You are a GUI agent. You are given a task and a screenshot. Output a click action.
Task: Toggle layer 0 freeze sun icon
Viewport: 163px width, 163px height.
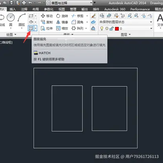point(107,29)
